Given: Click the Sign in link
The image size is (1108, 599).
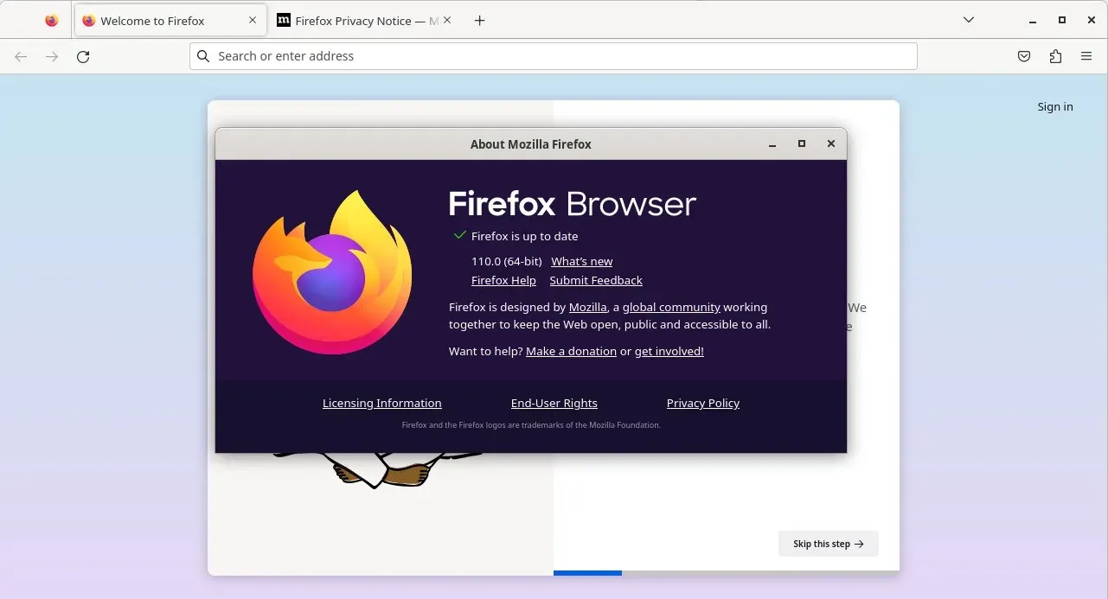Looking at the screenshot, I should [1054, 106].
